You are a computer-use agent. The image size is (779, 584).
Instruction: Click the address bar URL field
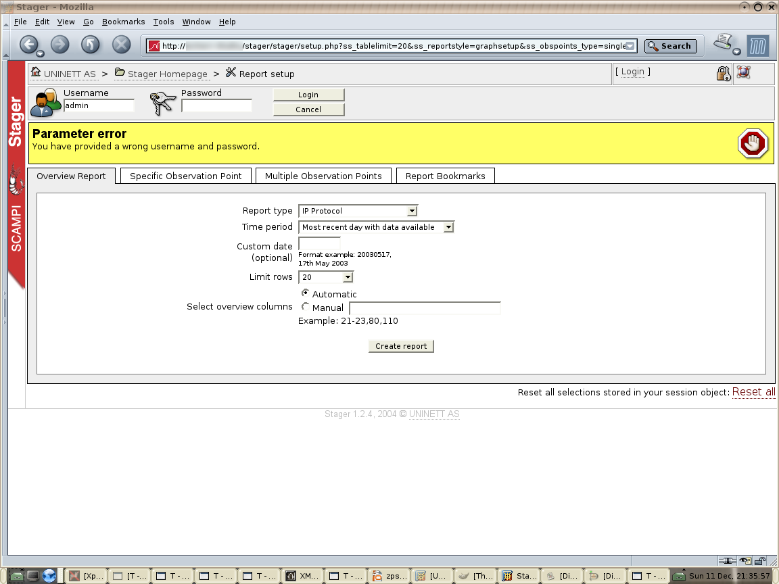coord(392,46)
